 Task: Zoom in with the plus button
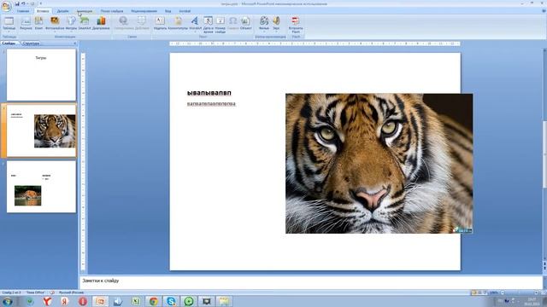tap(537, 293)
